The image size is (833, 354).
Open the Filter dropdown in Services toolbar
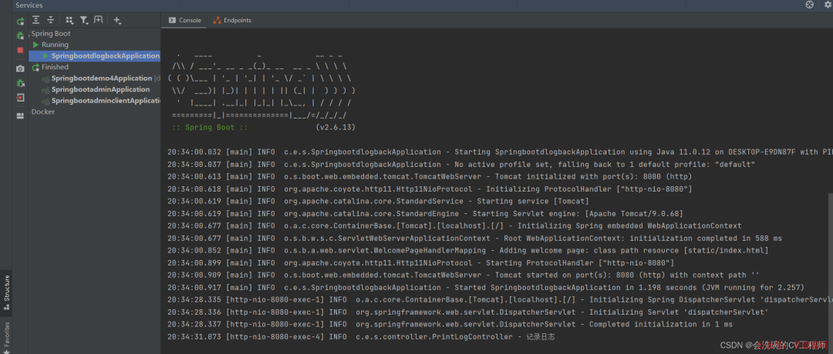pos(84,20)
